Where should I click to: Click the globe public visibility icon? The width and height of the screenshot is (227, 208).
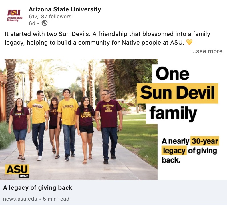click(x=45, y=23)
